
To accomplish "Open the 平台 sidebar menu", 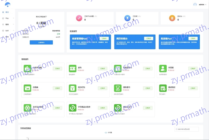I will tap(8, 18).
